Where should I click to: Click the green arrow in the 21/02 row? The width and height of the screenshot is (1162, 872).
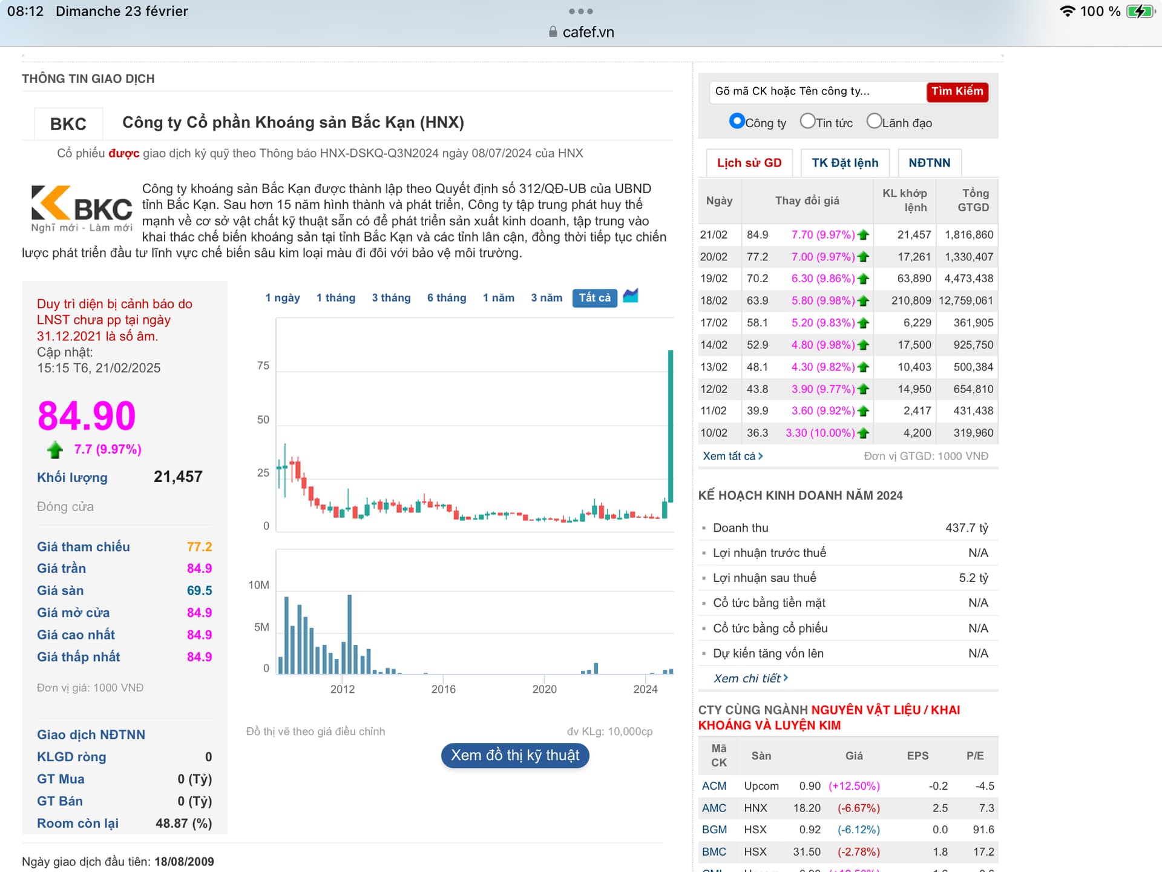864,235
